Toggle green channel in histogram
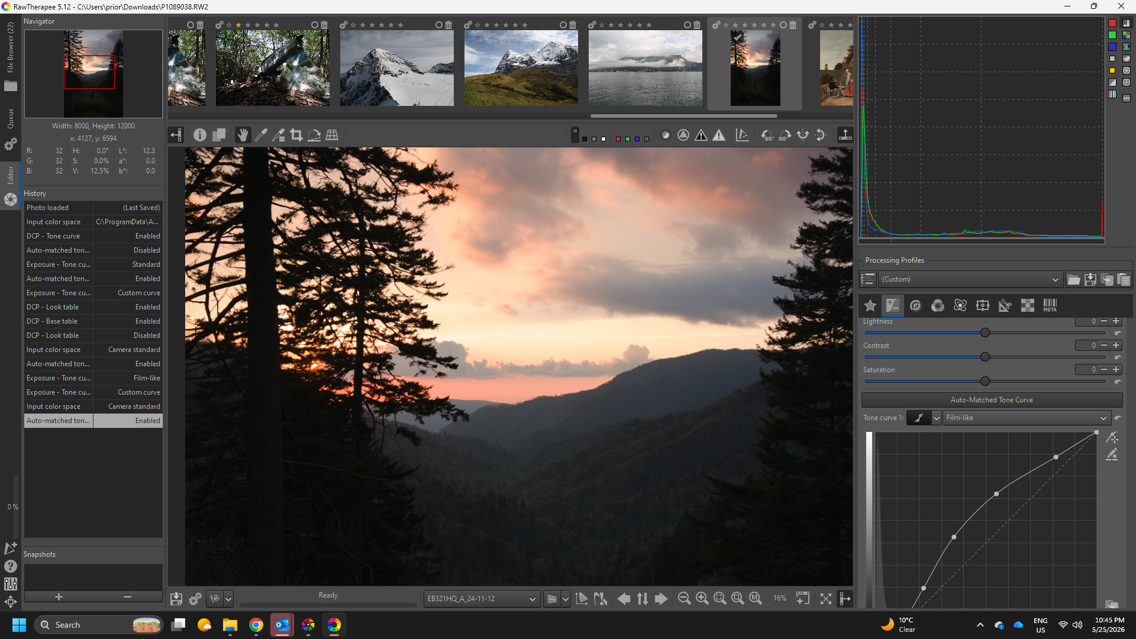1136x639 pixels. (x=1112, y=35)
